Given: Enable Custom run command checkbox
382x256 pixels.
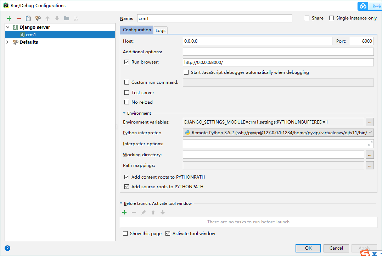Looking at the screenshot, I should tap(127, 82).
